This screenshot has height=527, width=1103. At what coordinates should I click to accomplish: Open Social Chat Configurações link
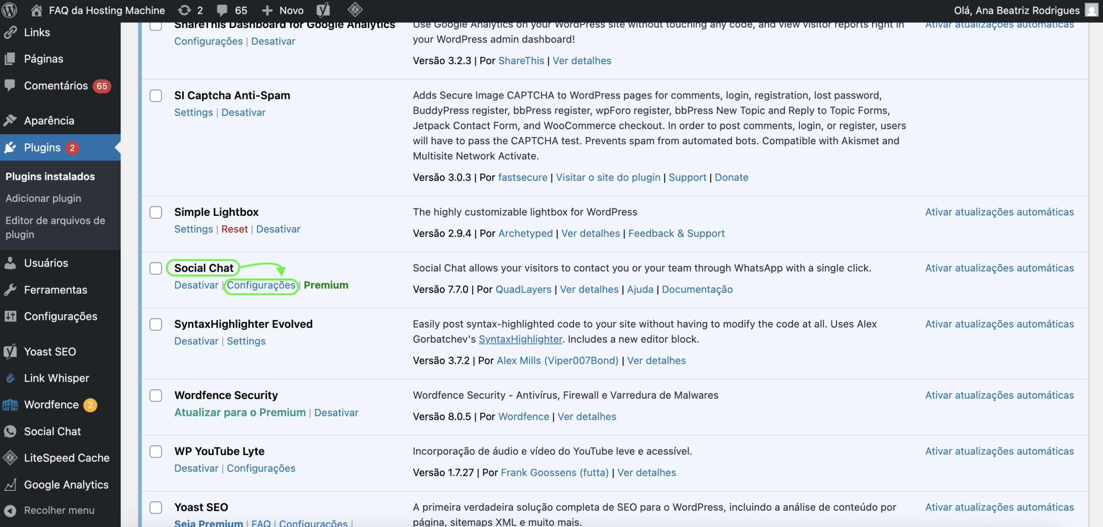pyautogui.click(x=261, y=285)
